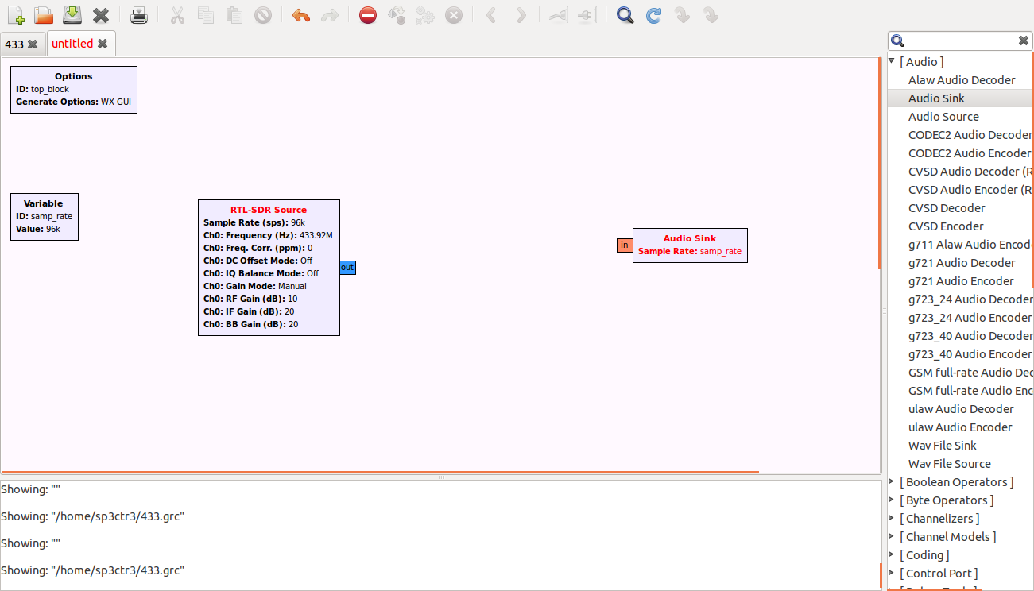
Task: Close the untitled tab
Action: [x=103, y=44]
